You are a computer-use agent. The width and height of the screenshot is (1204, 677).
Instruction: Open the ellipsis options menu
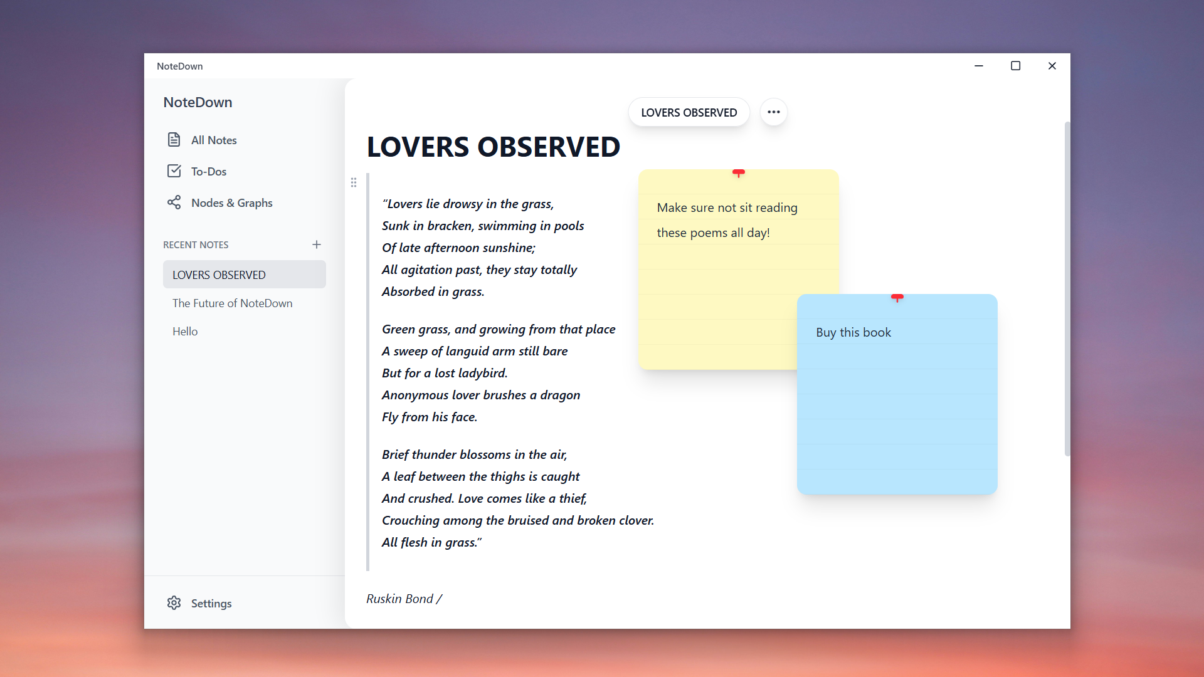[x=773, y=112]
